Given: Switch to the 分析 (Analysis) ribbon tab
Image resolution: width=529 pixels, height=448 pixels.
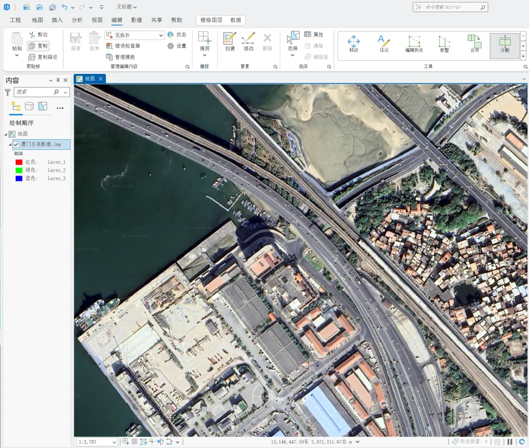Looking at the screenshot, I should tap(77, 20).
